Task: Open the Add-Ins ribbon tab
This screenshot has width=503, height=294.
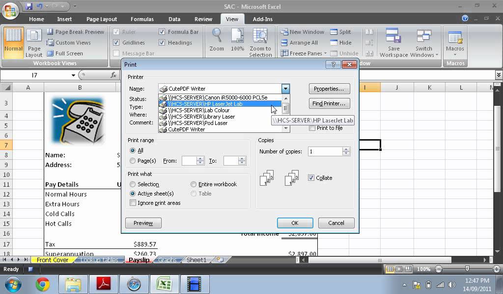Action: 262,19
